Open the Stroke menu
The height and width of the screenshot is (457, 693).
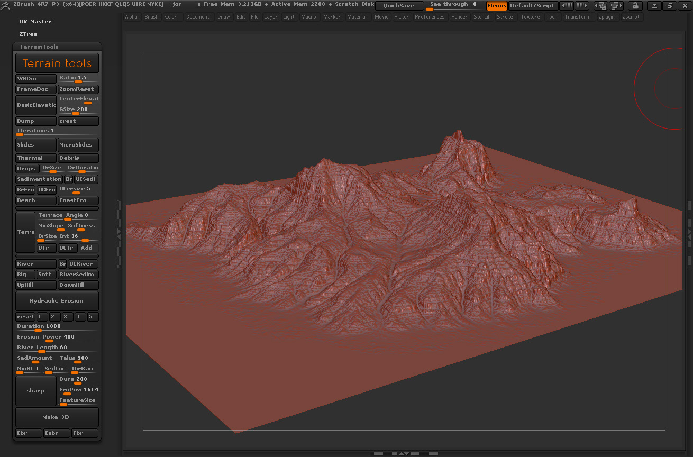(x=505, y=17)
